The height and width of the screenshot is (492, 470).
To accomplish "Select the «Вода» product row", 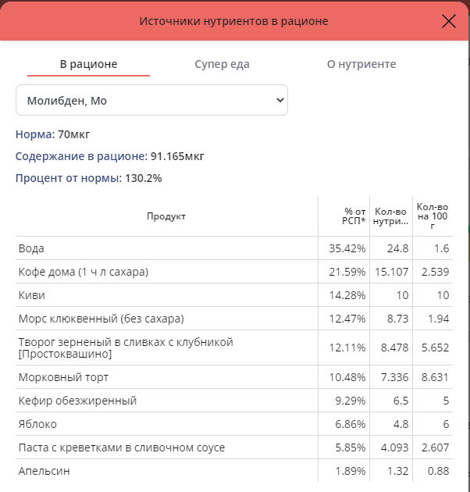I will tap(31, 248).
